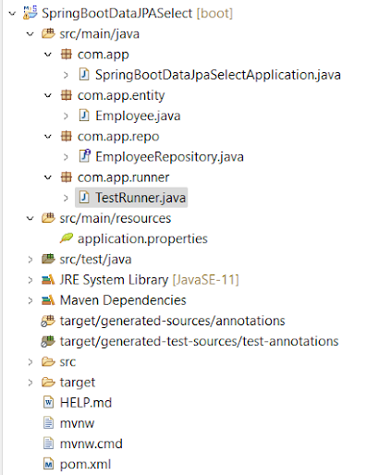Select the SpringBootDataJPASelect [boot] project label
The width and height of the screenshot is (367, 475).
137,13
